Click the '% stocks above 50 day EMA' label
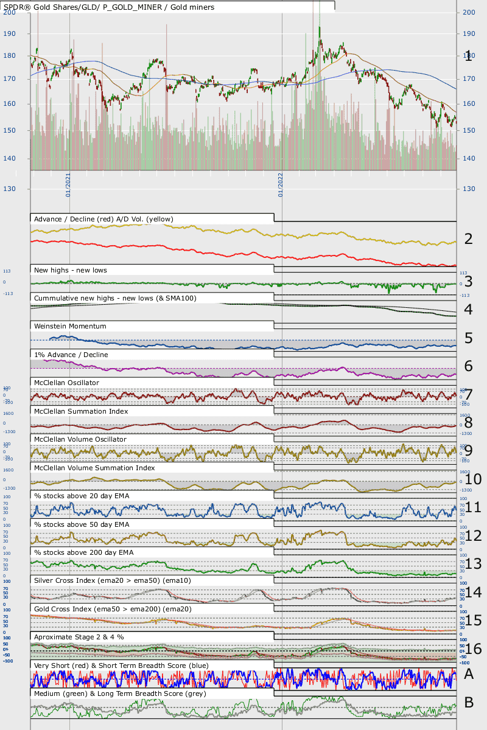487x730 pixels. click(82, 524)
